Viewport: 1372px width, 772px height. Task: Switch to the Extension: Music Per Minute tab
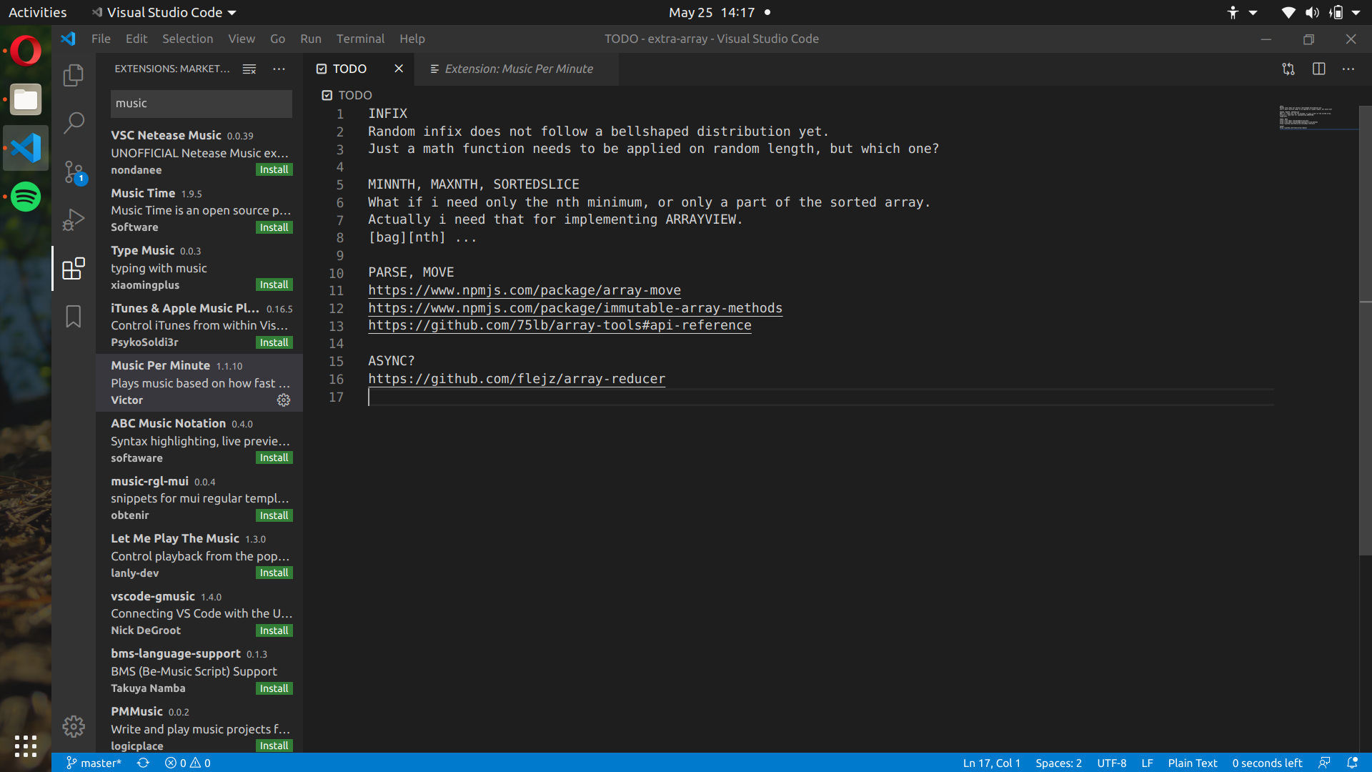(x=517, y=69)
